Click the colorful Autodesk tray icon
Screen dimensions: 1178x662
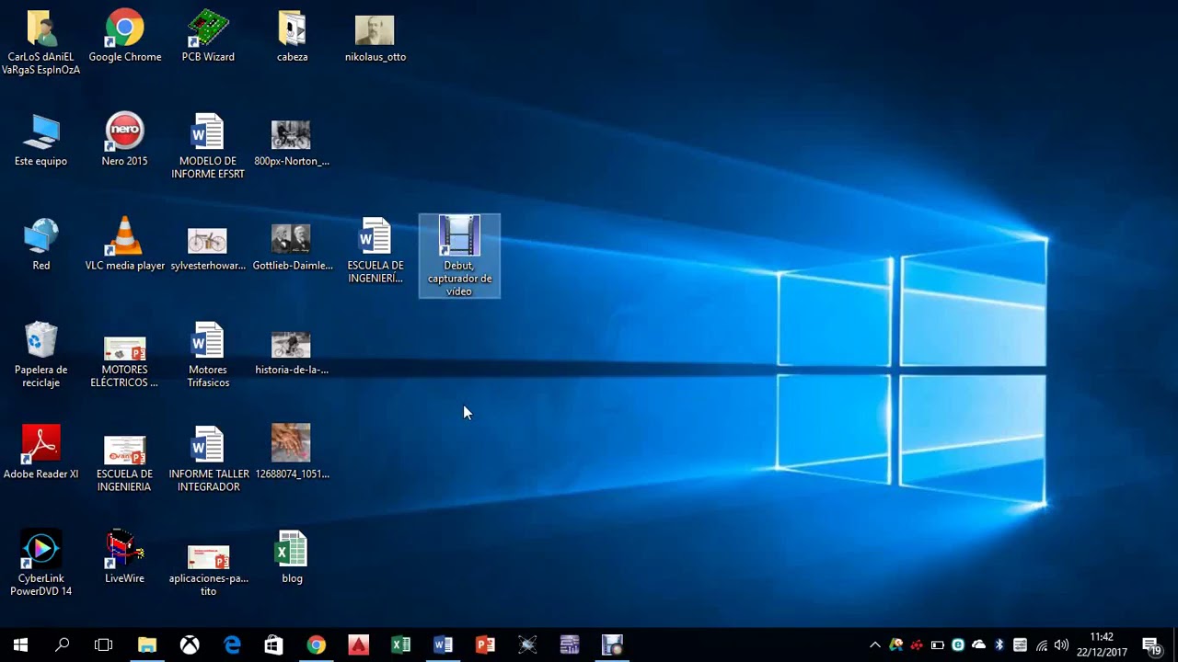click(x=895, y=645)
